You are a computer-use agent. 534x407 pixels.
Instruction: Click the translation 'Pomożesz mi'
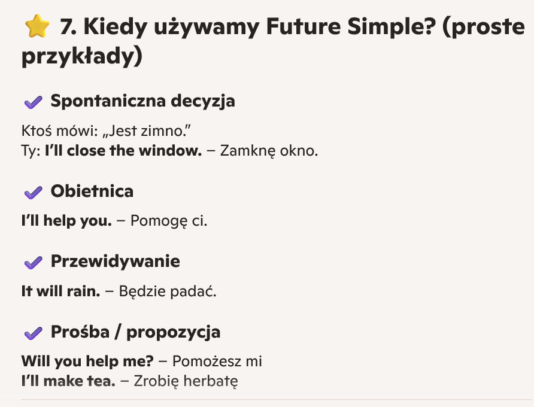click(218, 362)
